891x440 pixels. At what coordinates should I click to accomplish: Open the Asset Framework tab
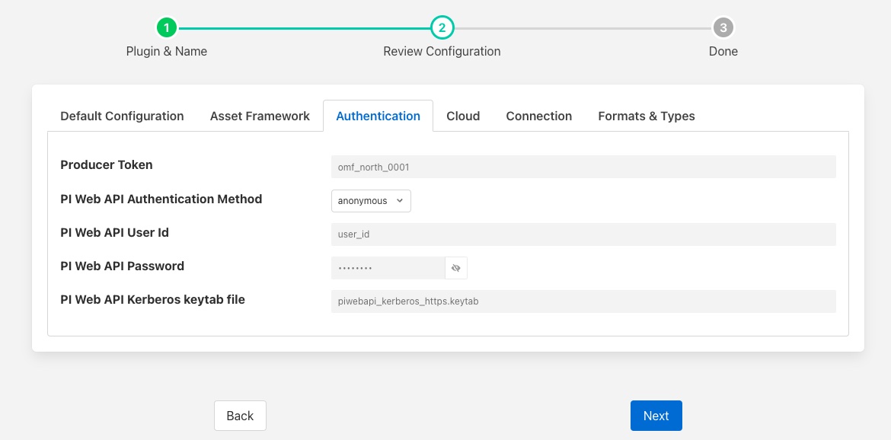(x=260, y=116)
